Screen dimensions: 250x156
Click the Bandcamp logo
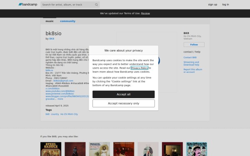pyautogui.click(x=28, y=5)
